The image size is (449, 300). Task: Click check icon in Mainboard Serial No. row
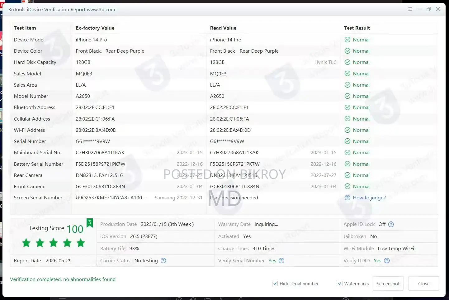point(347,152)
